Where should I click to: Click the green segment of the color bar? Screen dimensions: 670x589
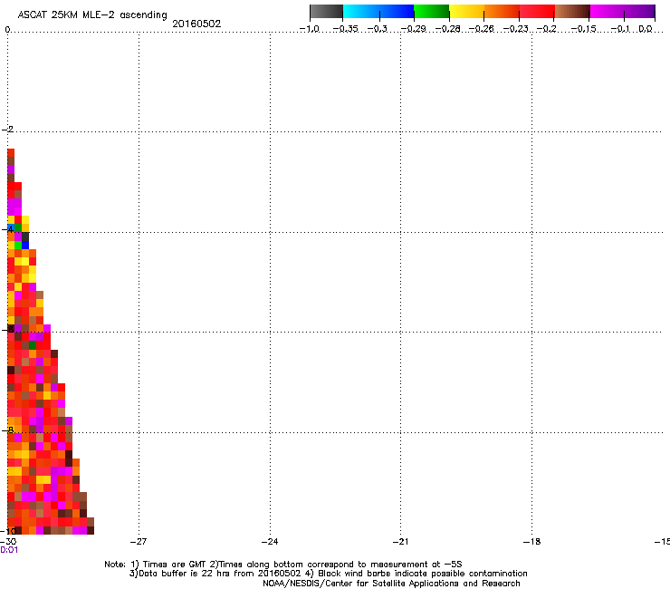(432, 12)
